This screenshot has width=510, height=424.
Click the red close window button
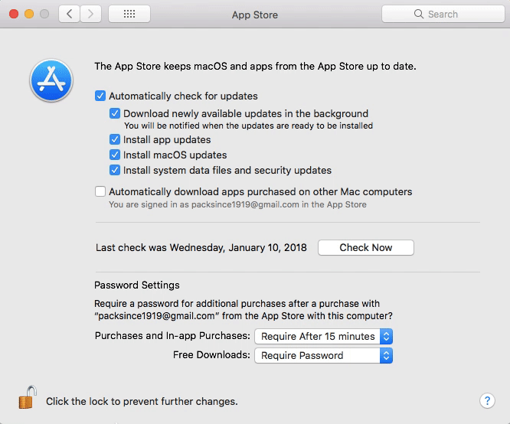[x=14, y=14]
